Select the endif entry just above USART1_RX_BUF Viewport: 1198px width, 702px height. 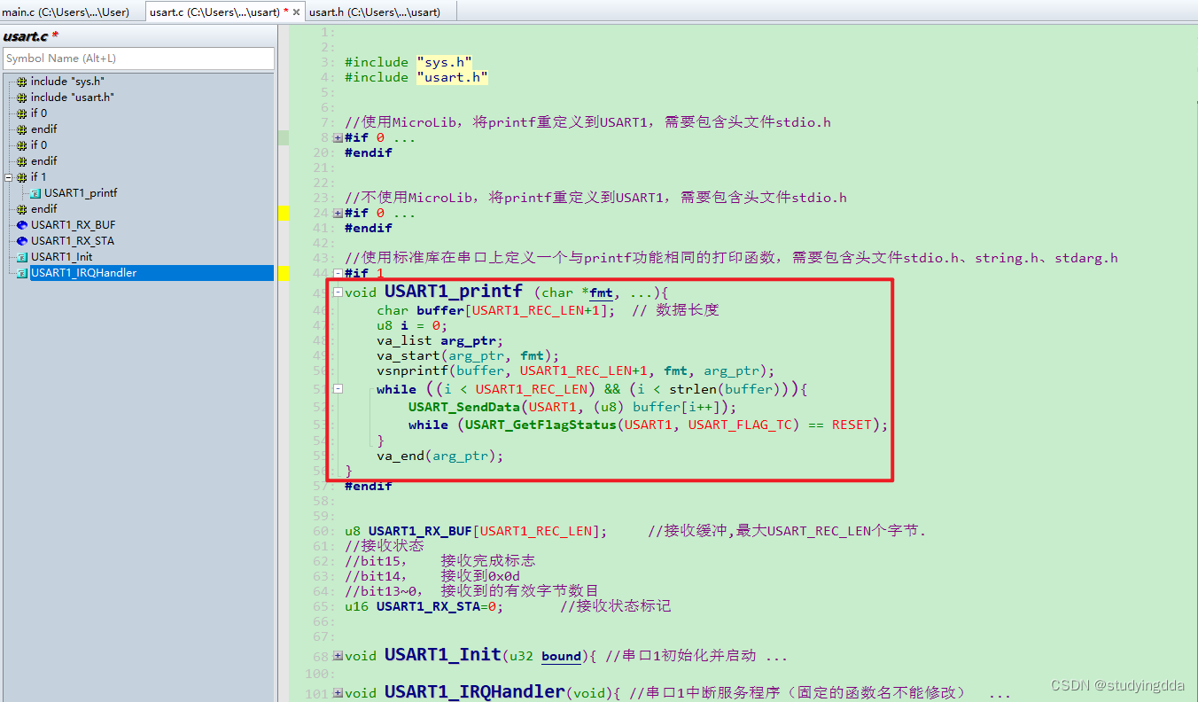43,209
